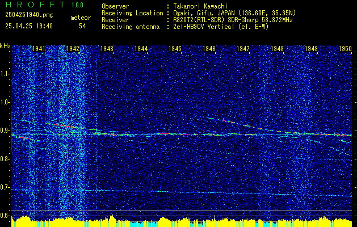Click the R820T2(RTL-SDR) SDR-Sharp 53.372MHz text
The width and height of the screenshot is (357, 227).
(233, 20)
